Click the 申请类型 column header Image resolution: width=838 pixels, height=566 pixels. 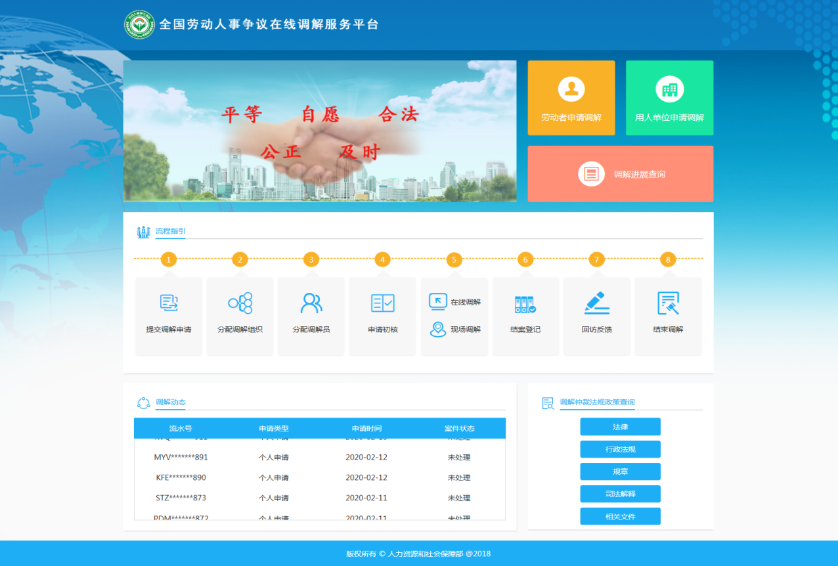273,428
